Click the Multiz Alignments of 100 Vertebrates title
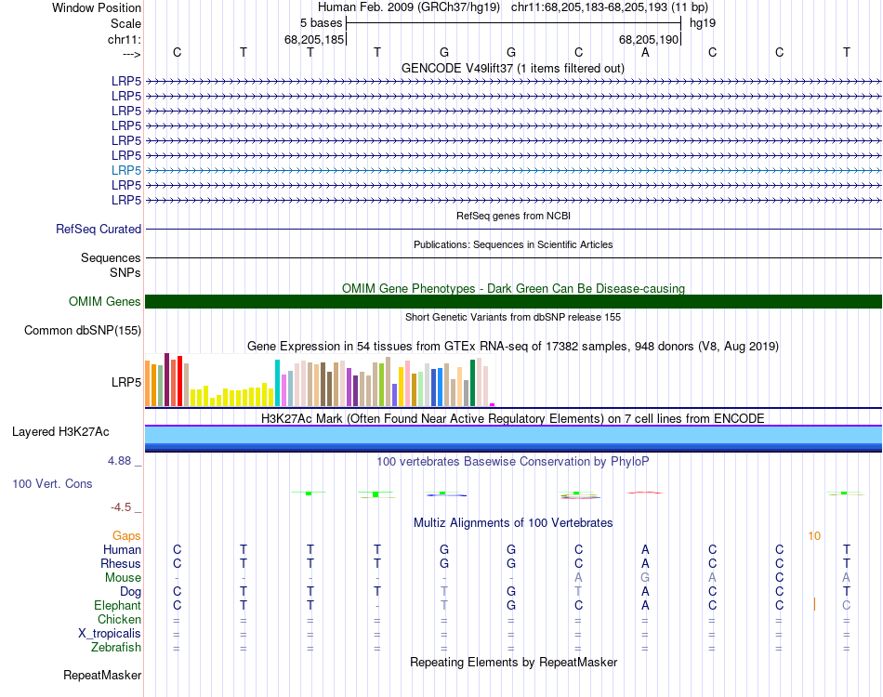Viewport: 883px width, 697px height. [513, 523]
